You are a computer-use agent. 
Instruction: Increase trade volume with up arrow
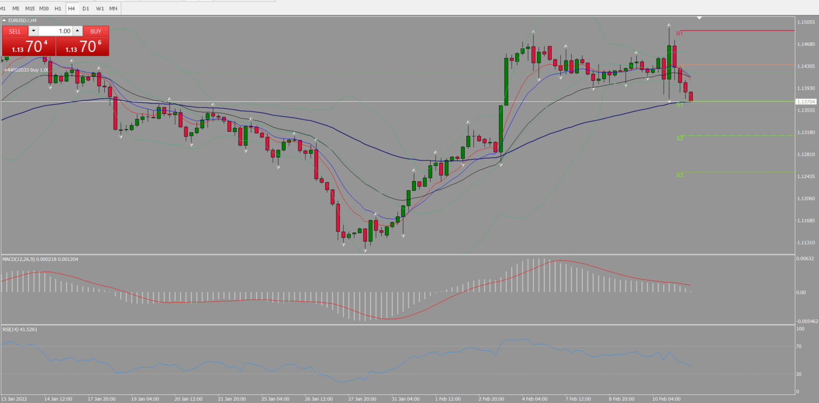click(x=77, y=31)
